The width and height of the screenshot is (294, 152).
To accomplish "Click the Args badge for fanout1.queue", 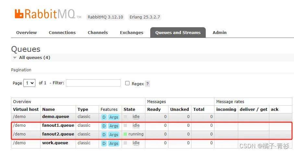I will point(114,126).
